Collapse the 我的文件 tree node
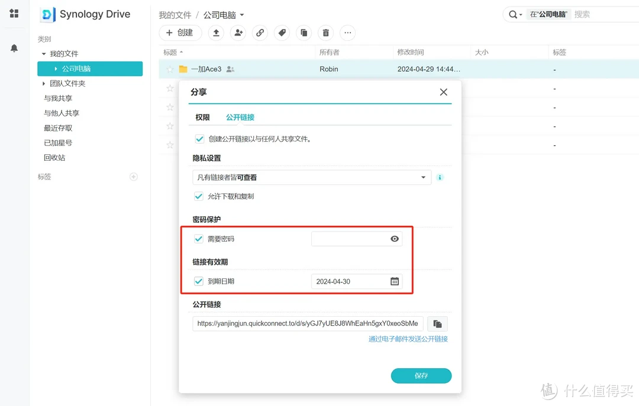 tap(44, 54)
